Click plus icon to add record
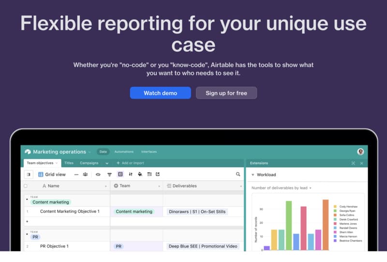The image size is (387, 262). [x=27, y=221]
